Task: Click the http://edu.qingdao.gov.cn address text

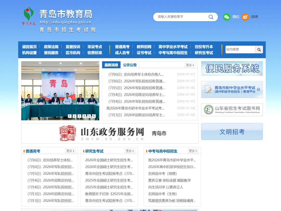Action: click(65, 22)
